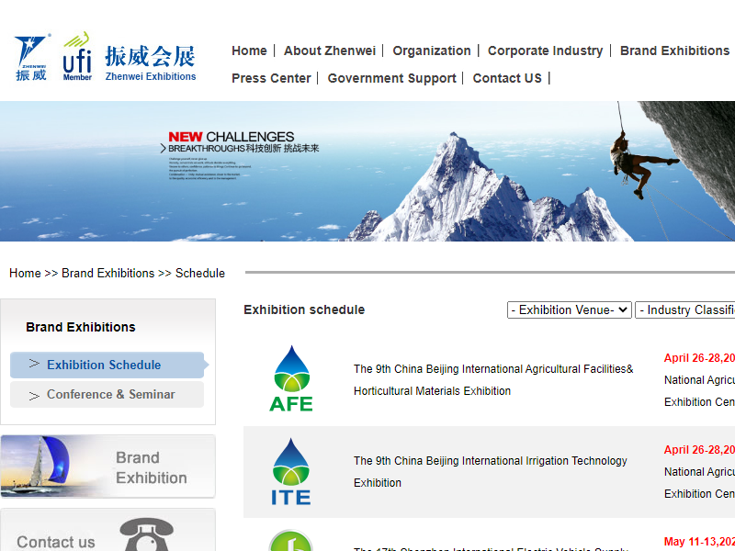
Task: Open the AFE exhibition logo
Action: (x=291, y=378)
